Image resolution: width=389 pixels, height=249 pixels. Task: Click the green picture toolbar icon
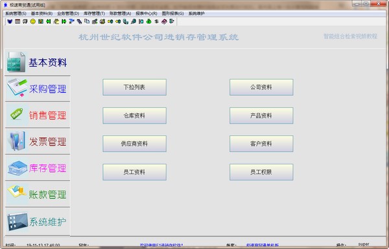tap(41, 21)
